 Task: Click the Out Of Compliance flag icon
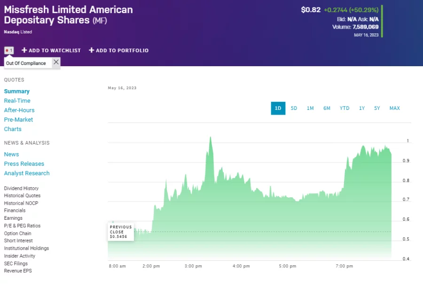tap(8, 50)
